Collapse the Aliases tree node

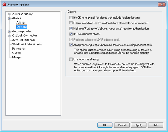tap(9, 18)
